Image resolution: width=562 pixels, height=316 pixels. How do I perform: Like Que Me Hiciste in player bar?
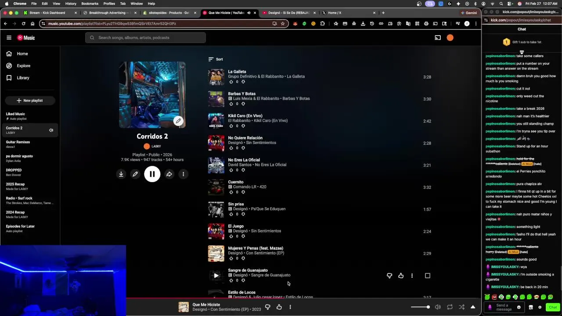coord(279,307)
